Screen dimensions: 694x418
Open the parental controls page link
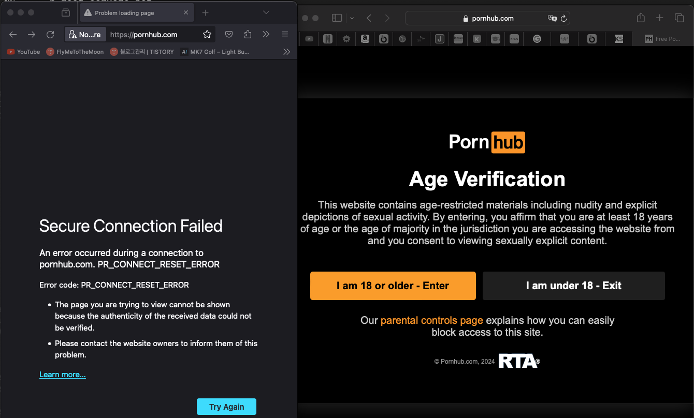[x=432, y=320]
